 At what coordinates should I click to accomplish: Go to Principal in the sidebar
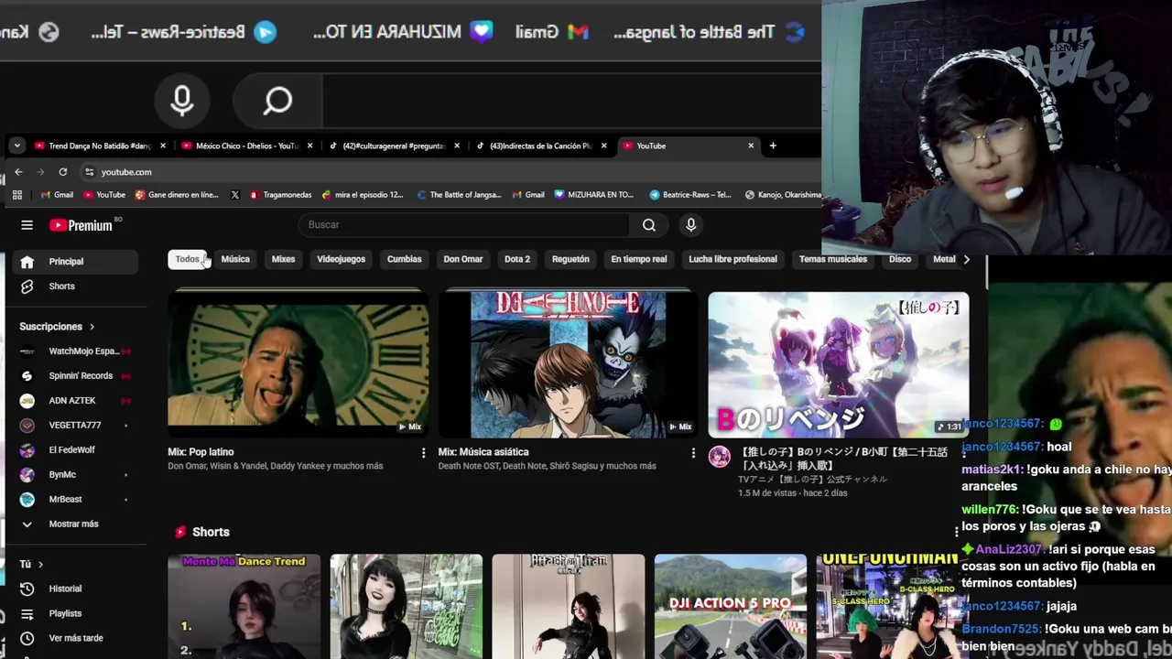point(75,262)
